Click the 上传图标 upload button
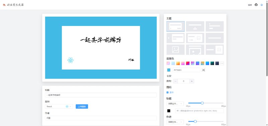The image size is (268, 126). click(82, 106)
